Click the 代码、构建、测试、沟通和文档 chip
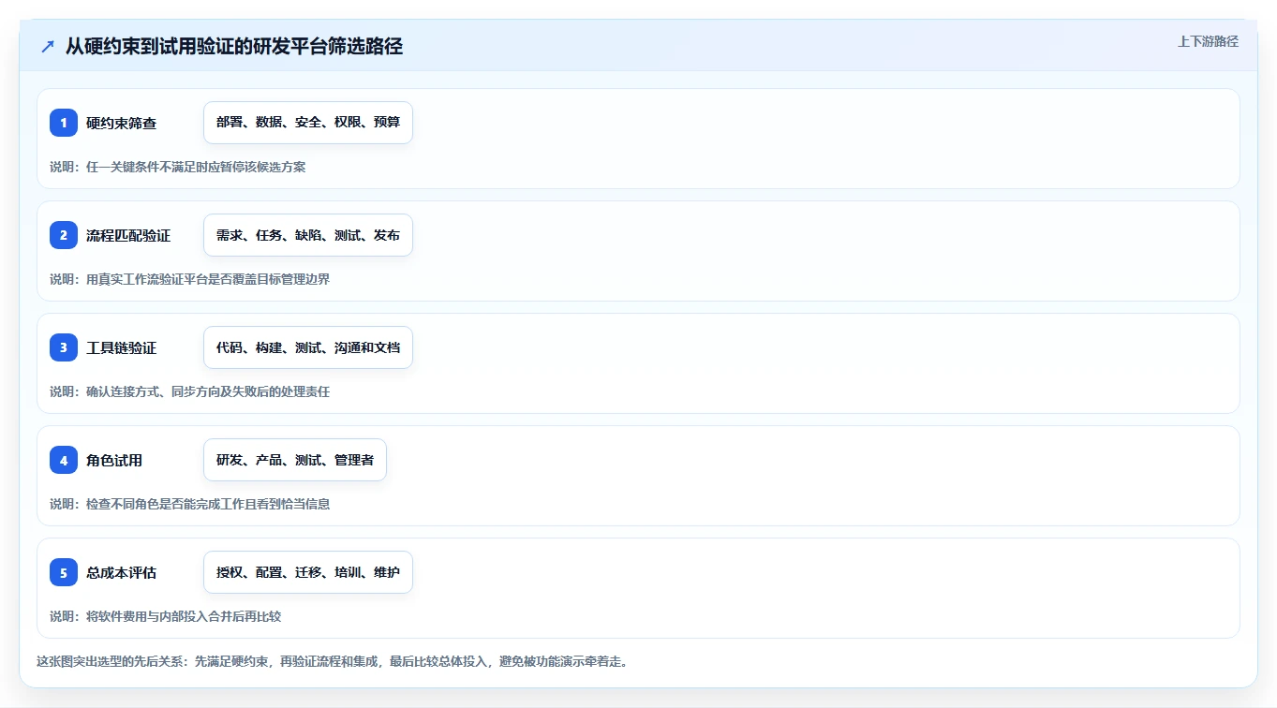1277x708 pixels. pos(308,347)
